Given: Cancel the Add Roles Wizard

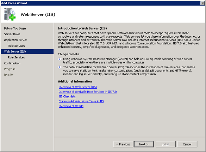Looking at the screenshot, I should [187, 144].
